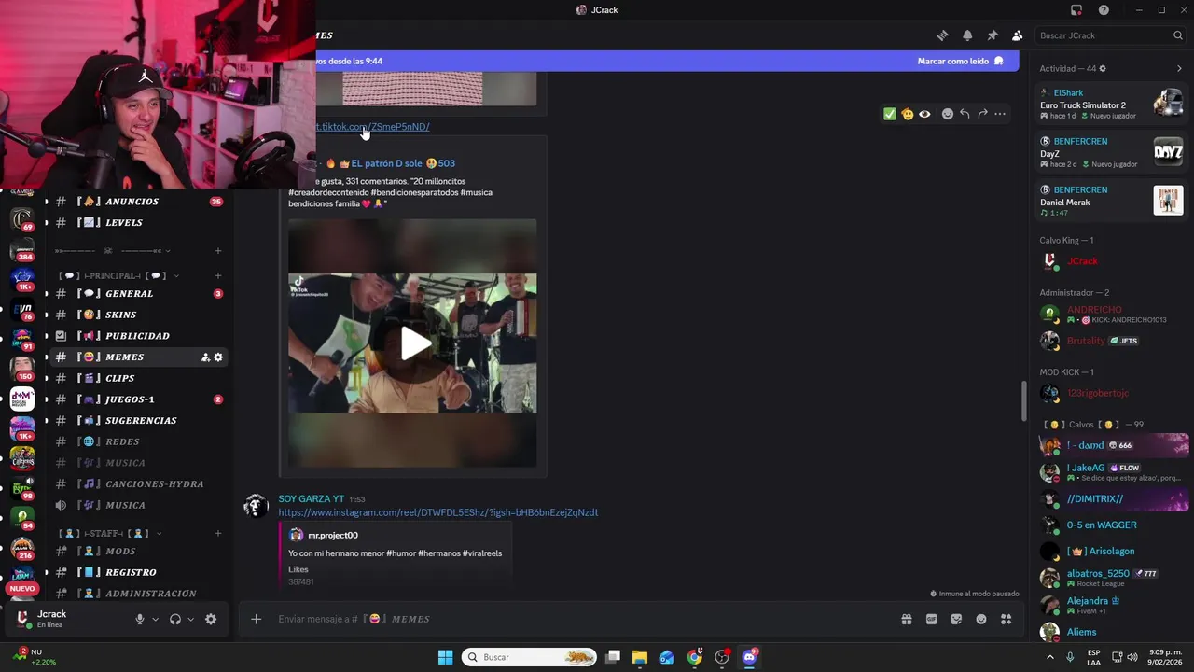Open Windows Start button
This screenshot has height=672, width=1194.
(445, 657)
